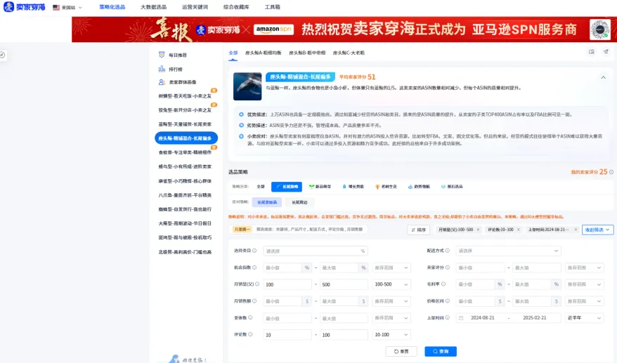Viewport: 617px width, 363px height.
Task: Click info icon next to 机会指数
Action: (x=254, y=268)
